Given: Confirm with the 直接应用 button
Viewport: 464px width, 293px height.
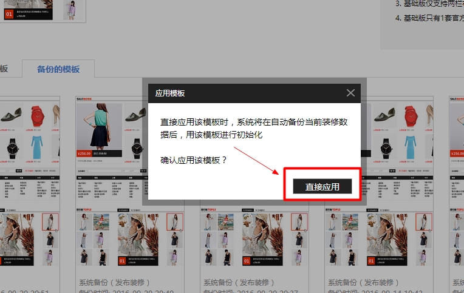Looking at the screenshot, I should pos(322,186).
